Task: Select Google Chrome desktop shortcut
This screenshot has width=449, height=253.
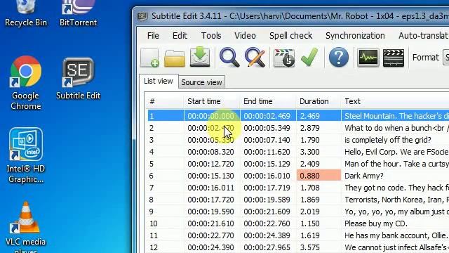Action: (25, 83)
